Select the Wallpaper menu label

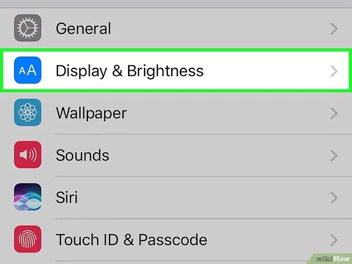(x=91, y=114)
